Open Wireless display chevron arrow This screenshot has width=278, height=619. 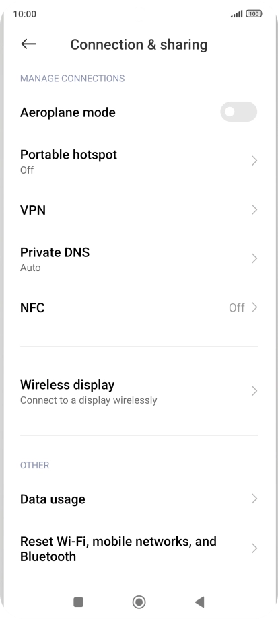tap(254, 391)
